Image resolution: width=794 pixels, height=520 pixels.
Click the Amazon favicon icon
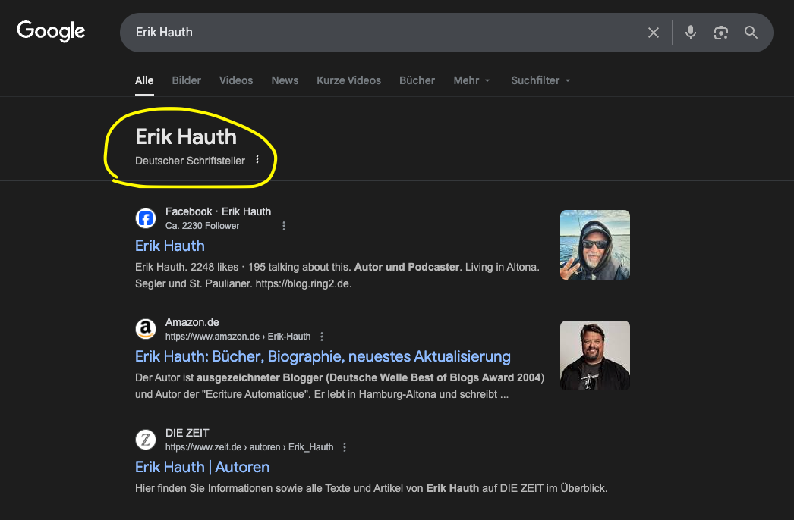click(146, 329)
